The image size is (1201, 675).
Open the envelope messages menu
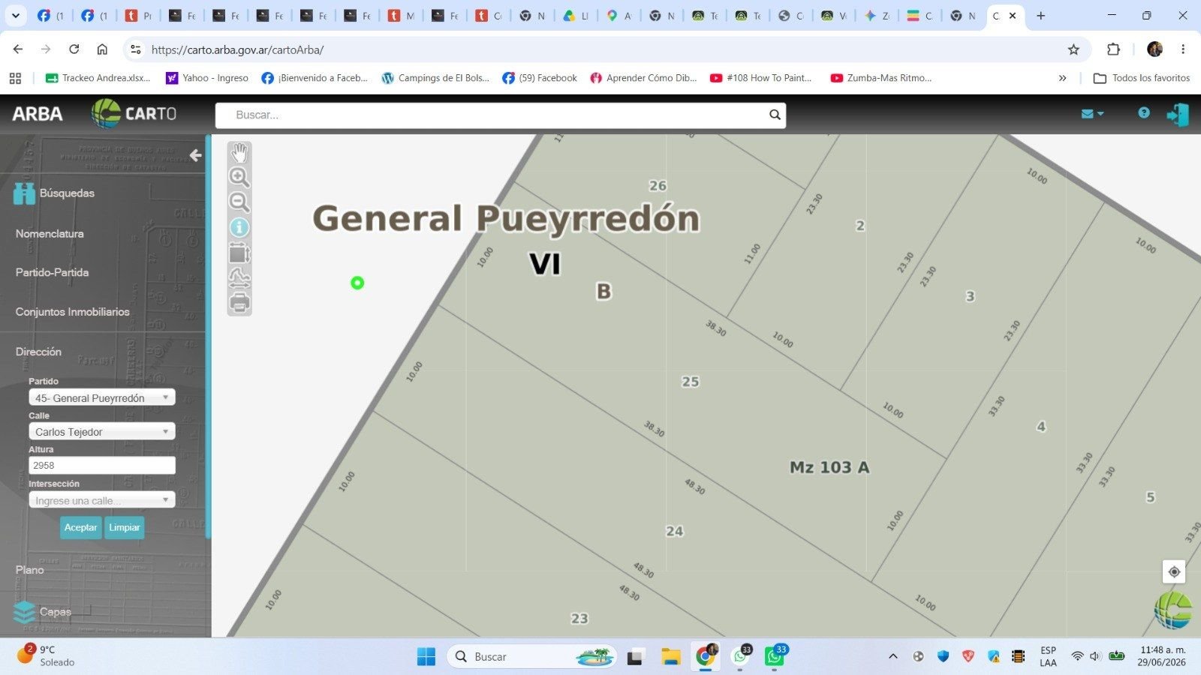pos(1092,114)
